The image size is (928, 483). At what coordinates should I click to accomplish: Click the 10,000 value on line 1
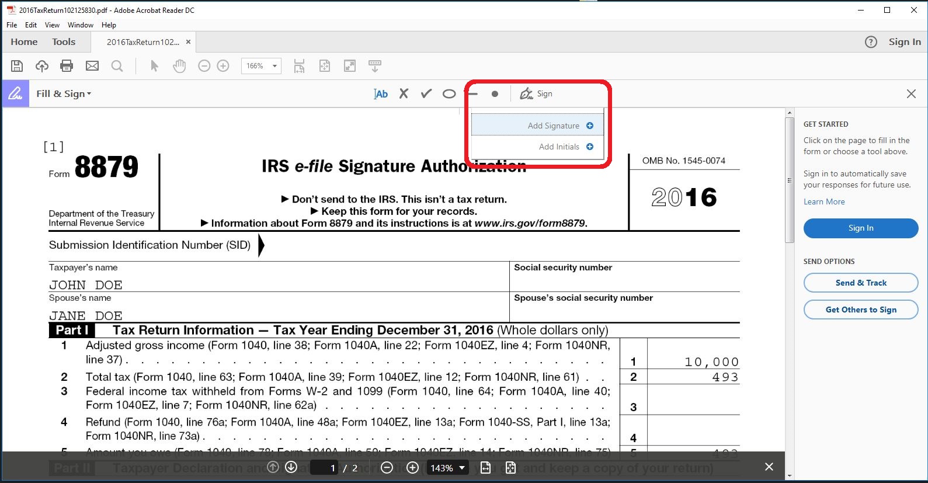pos(711,362)
